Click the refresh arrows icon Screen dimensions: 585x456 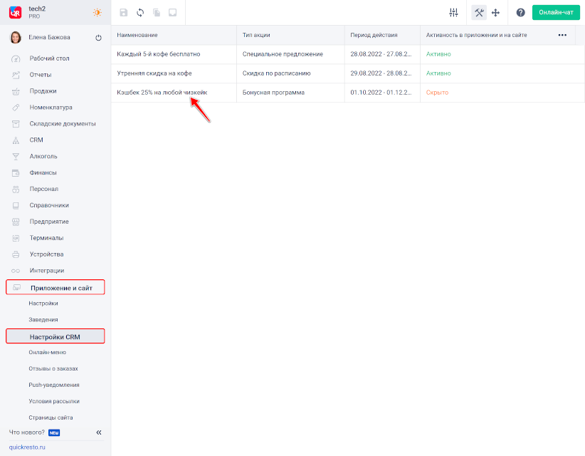click(x=140, y=13)
